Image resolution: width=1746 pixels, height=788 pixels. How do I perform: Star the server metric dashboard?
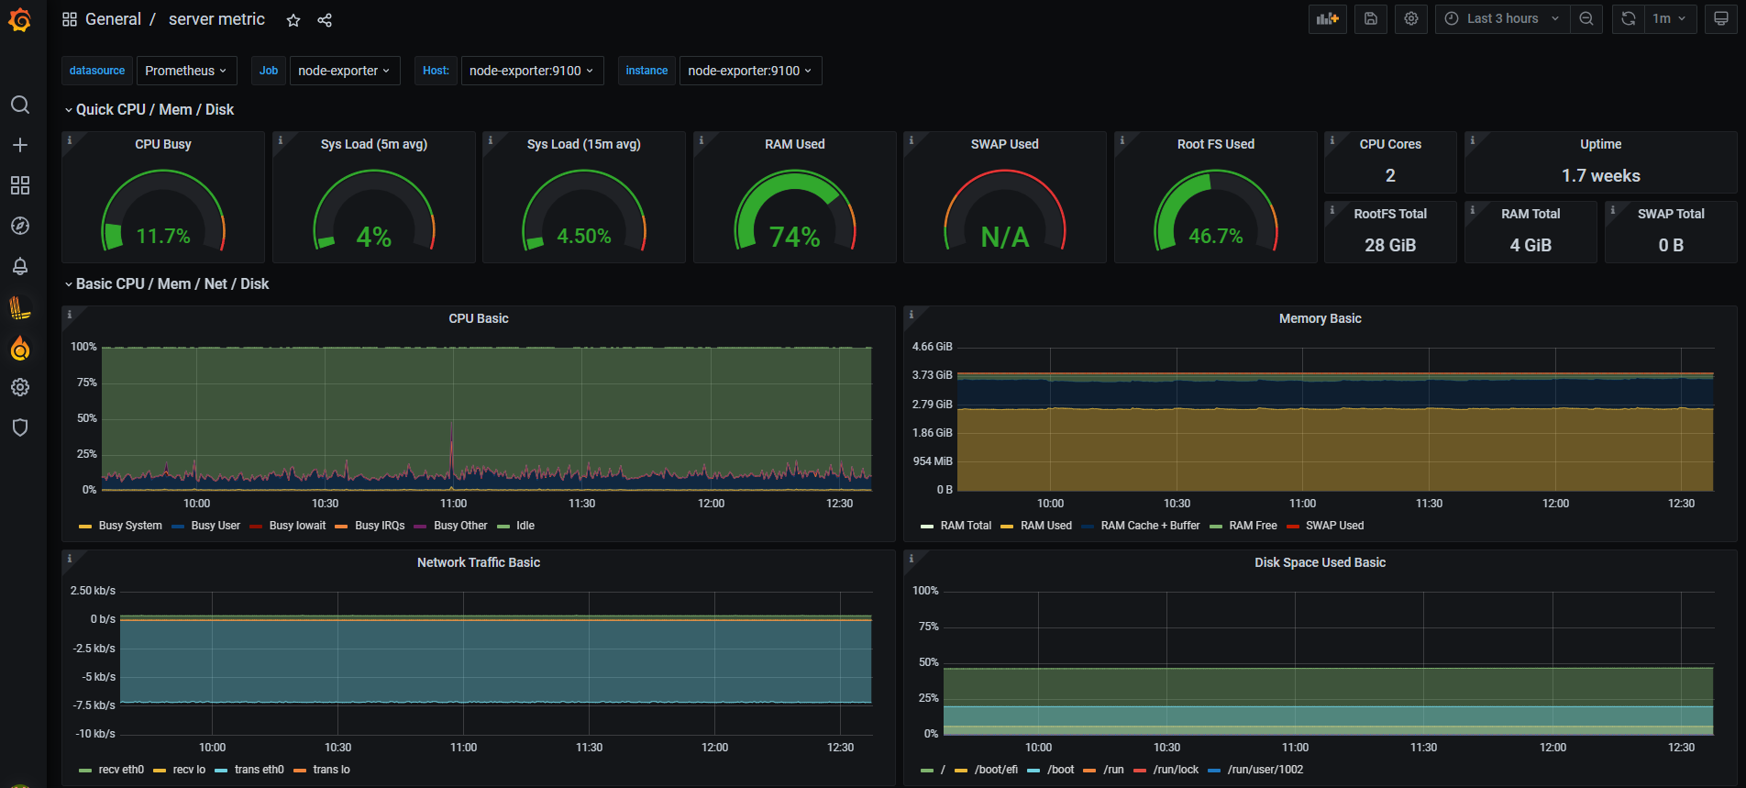coord(293,20)
